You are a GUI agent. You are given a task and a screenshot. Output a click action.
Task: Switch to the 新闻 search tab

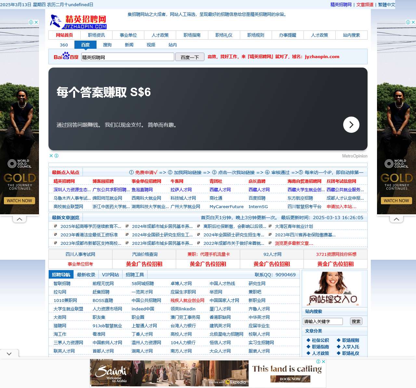pyautogui.click(x=129, y=45)
